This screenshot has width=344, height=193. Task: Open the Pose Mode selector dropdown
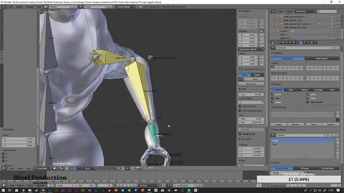click(42, 168)
